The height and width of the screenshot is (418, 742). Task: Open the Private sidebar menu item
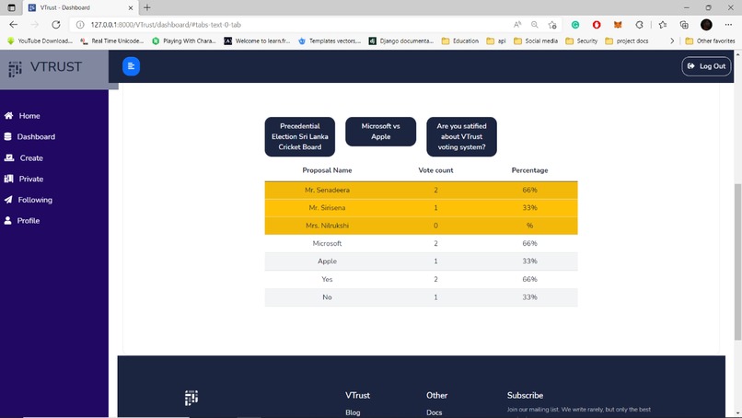[x=24, y=179]
